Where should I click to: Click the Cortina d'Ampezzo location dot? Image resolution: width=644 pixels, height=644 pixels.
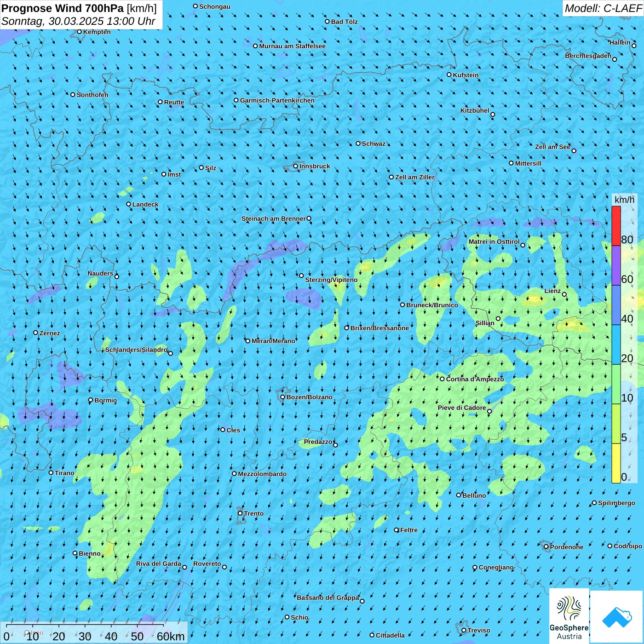click(x=442, y=379)
